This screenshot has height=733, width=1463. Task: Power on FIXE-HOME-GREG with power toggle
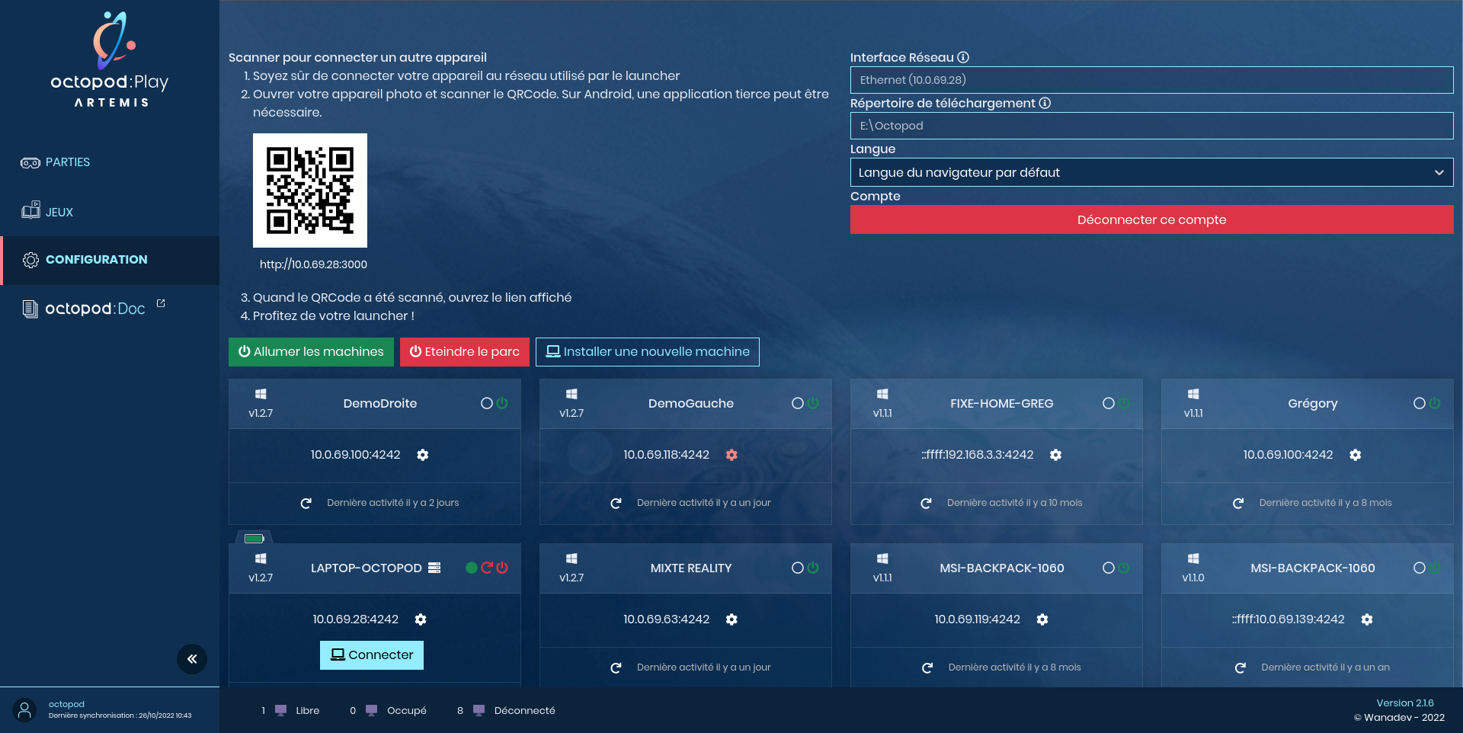(1124, 403)
